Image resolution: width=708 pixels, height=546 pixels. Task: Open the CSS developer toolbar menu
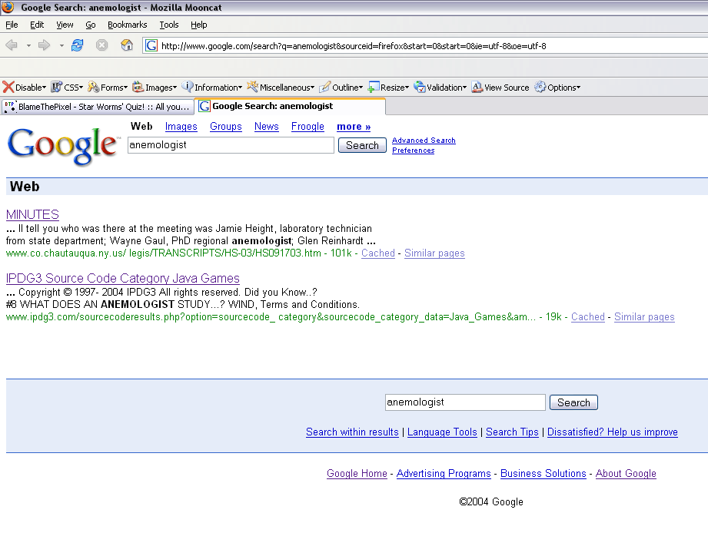click(x=67, y=87)
